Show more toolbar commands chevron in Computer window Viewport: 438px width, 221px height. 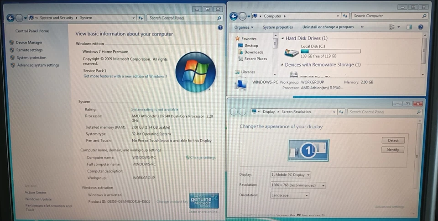tap(362, 27)
